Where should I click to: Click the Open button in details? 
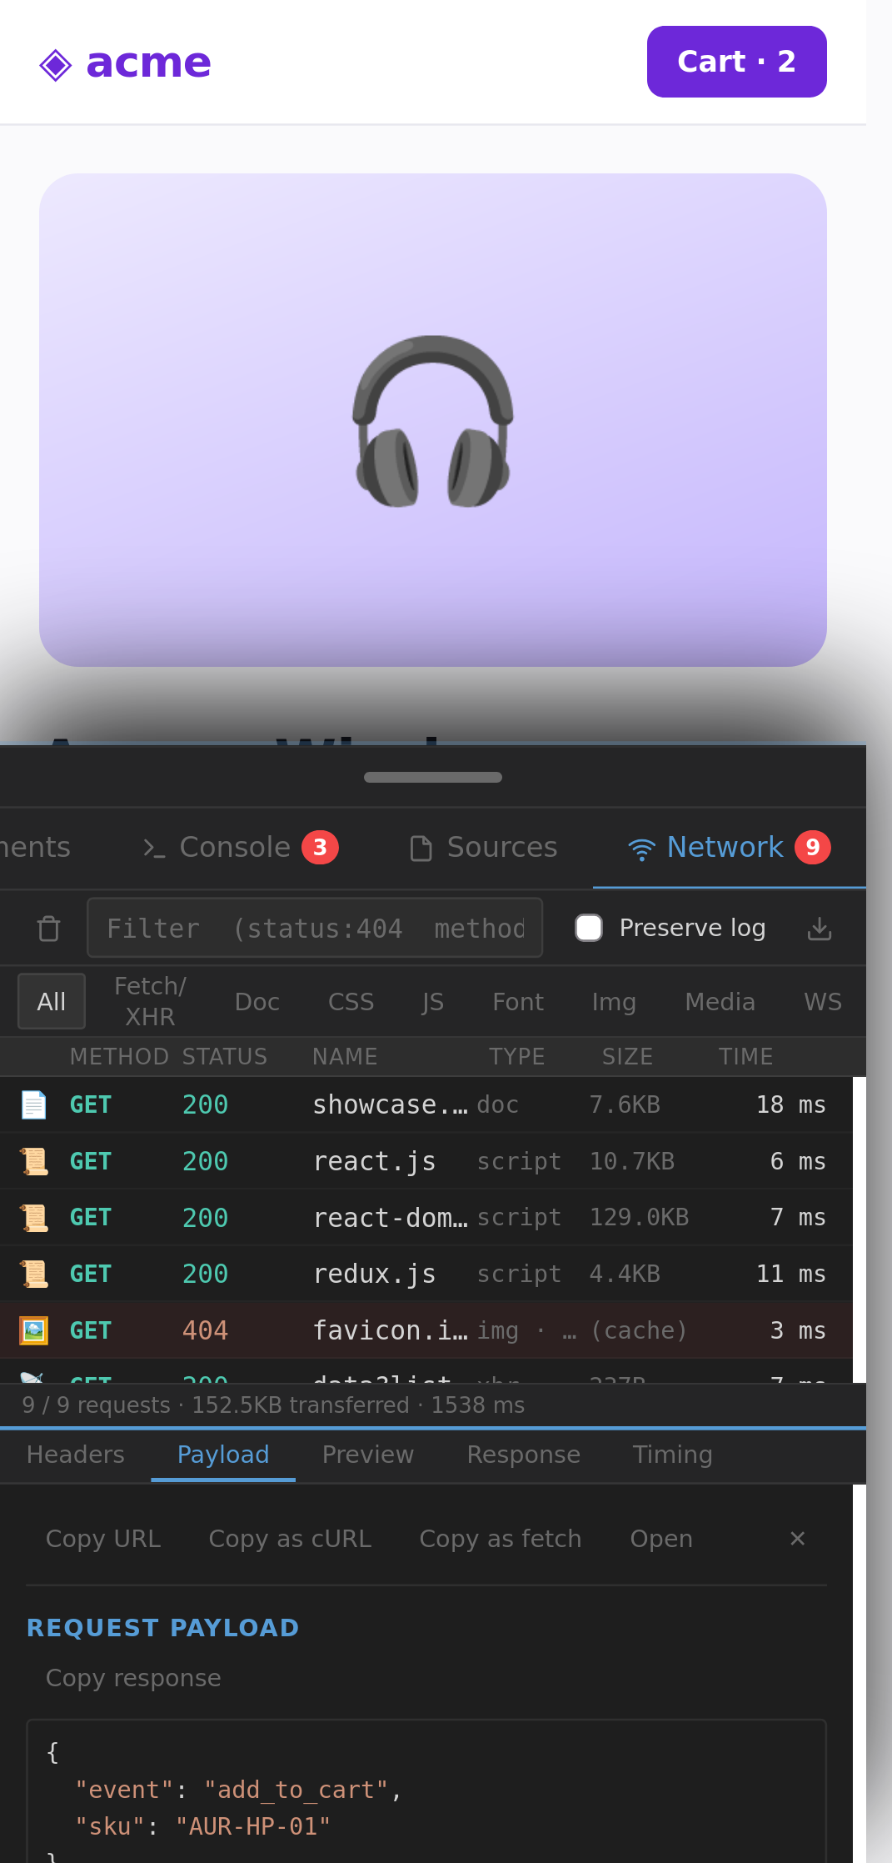click(x=661, y=1539)
